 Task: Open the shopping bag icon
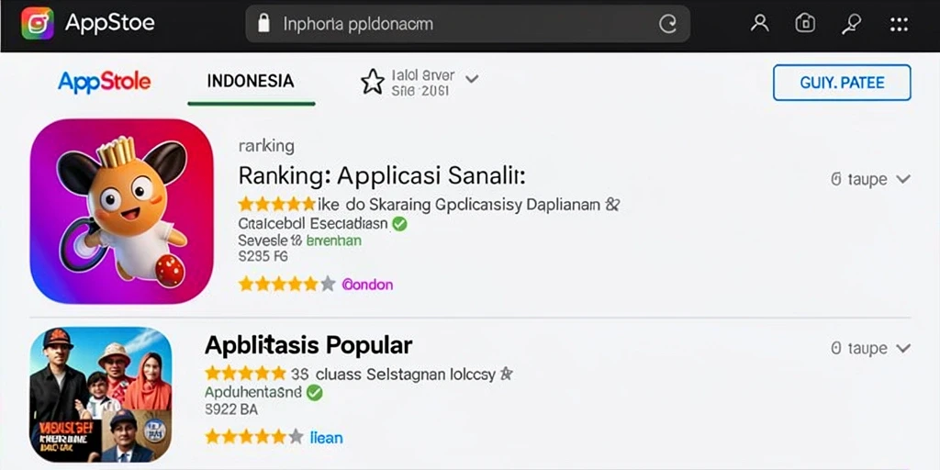coord(804,23)
